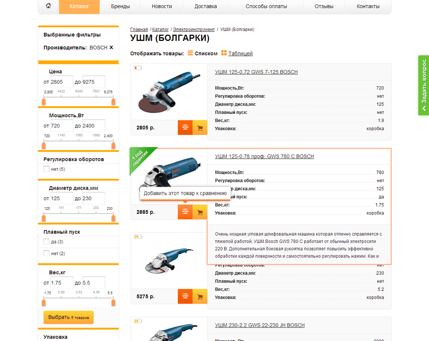The width and height of the screenshot is (429, 341).
Task: Switch to list view icon "Списком"
Action: [x=190, y=53]
